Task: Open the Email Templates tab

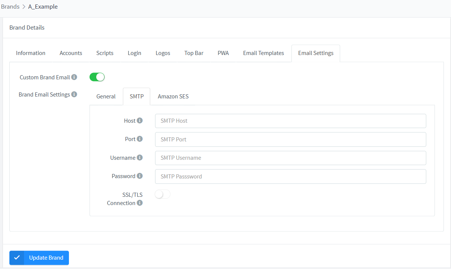Action: (x=263, y=53)
